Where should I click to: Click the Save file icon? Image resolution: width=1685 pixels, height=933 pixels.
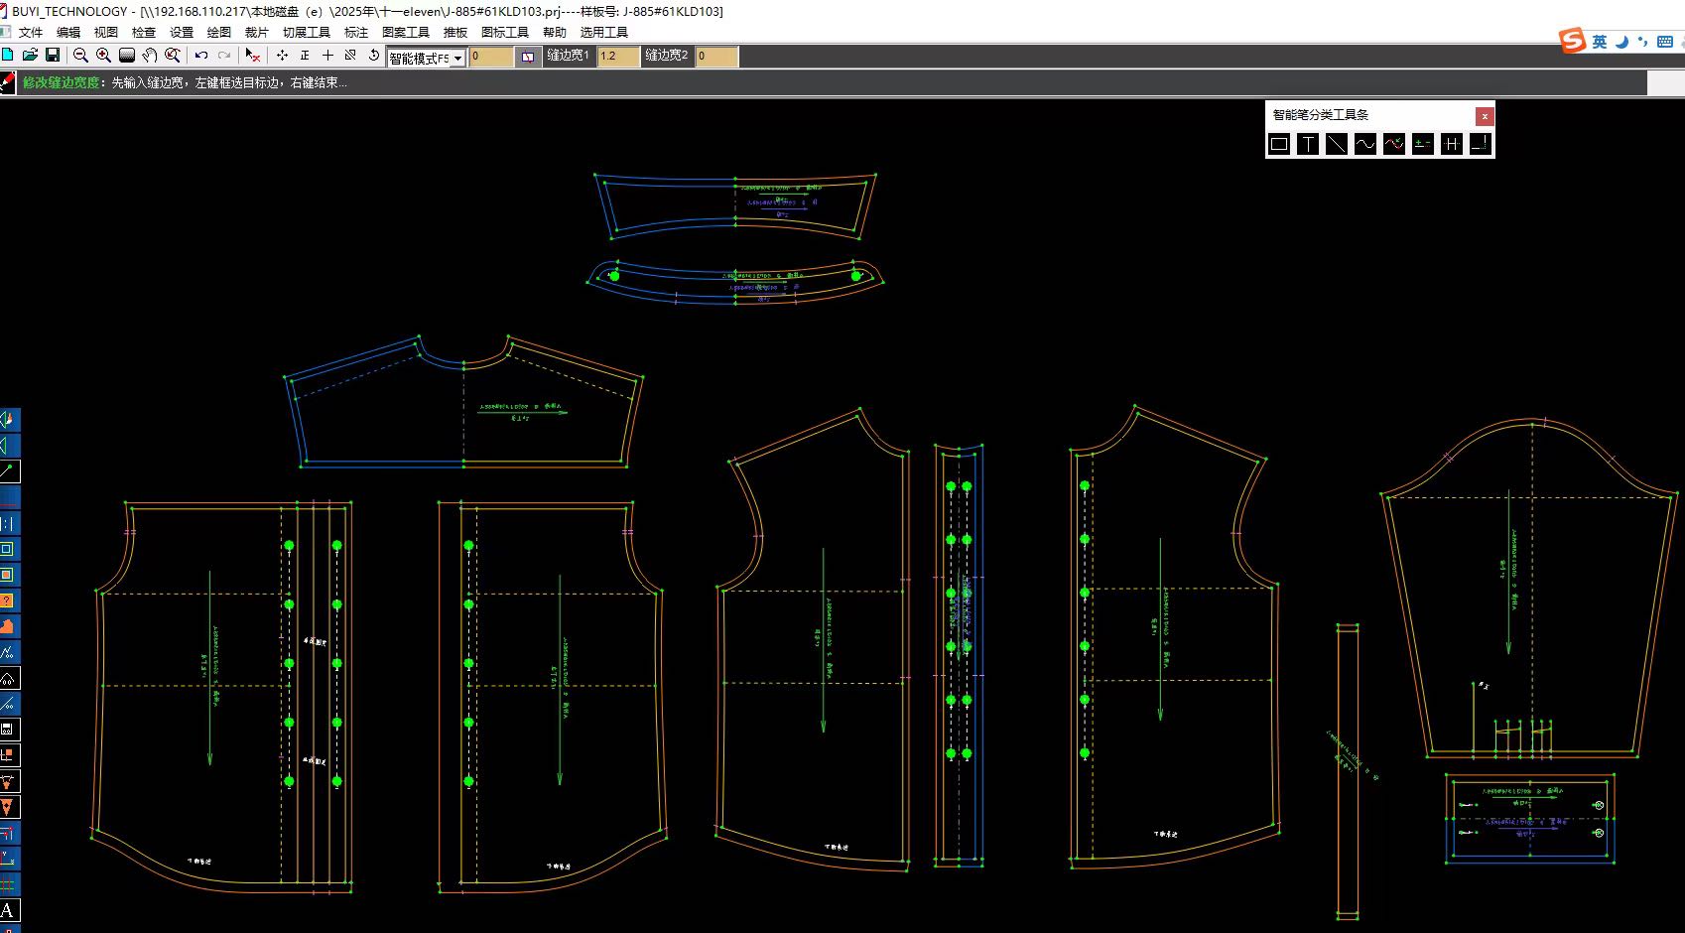pos(53,56)
